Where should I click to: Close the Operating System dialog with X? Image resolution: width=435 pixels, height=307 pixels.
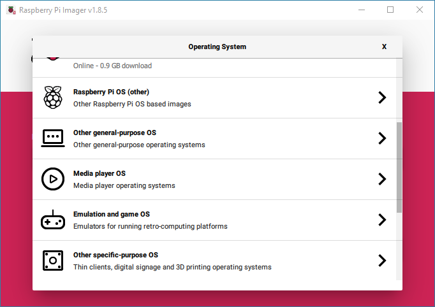[384, 46]
